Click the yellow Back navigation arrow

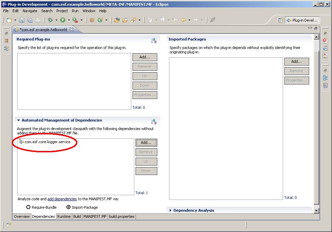coord(183,20)
